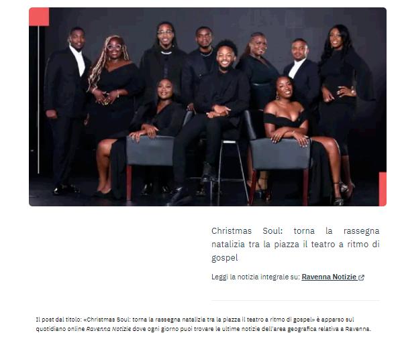The width and height of the screenshot is (402, 341).
Task: Open the gospel choir group photo
Action: 207,107
